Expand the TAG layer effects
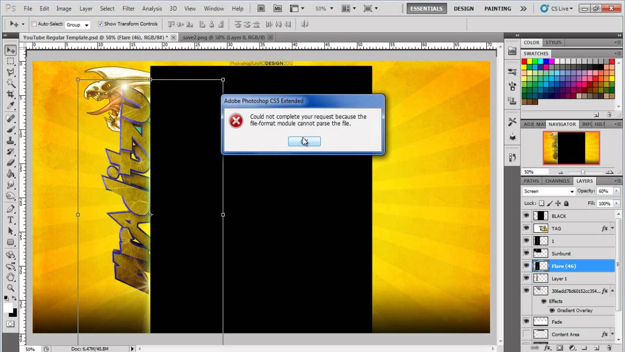 [612, 228]
